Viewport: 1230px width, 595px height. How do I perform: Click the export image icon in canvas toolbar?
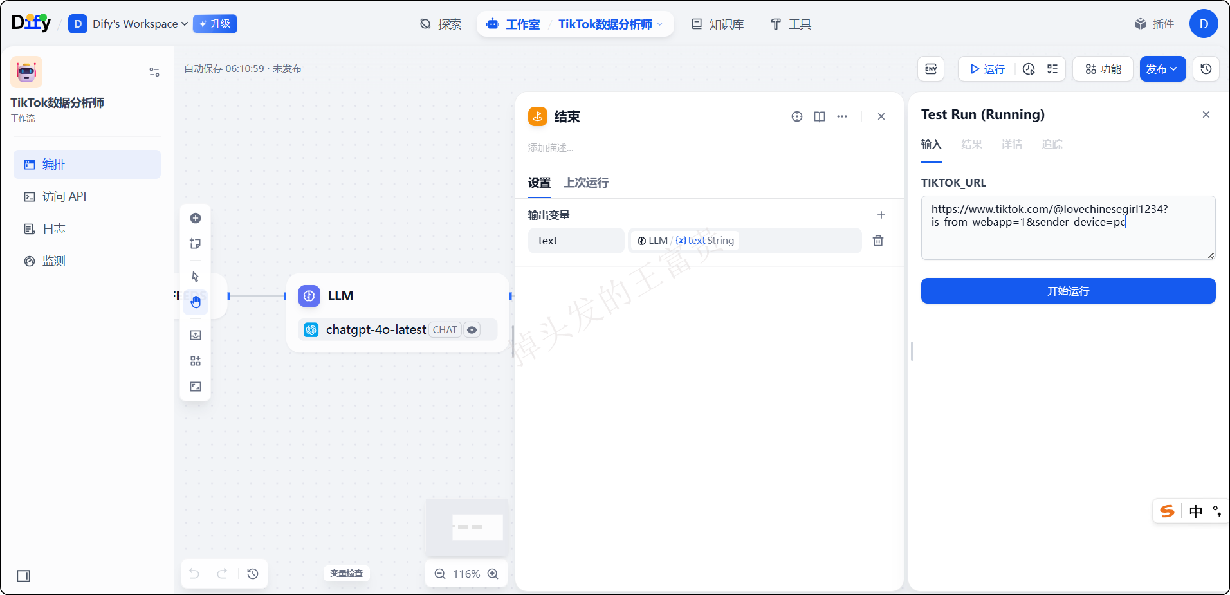pyautogui.click(x=196, y=335)
